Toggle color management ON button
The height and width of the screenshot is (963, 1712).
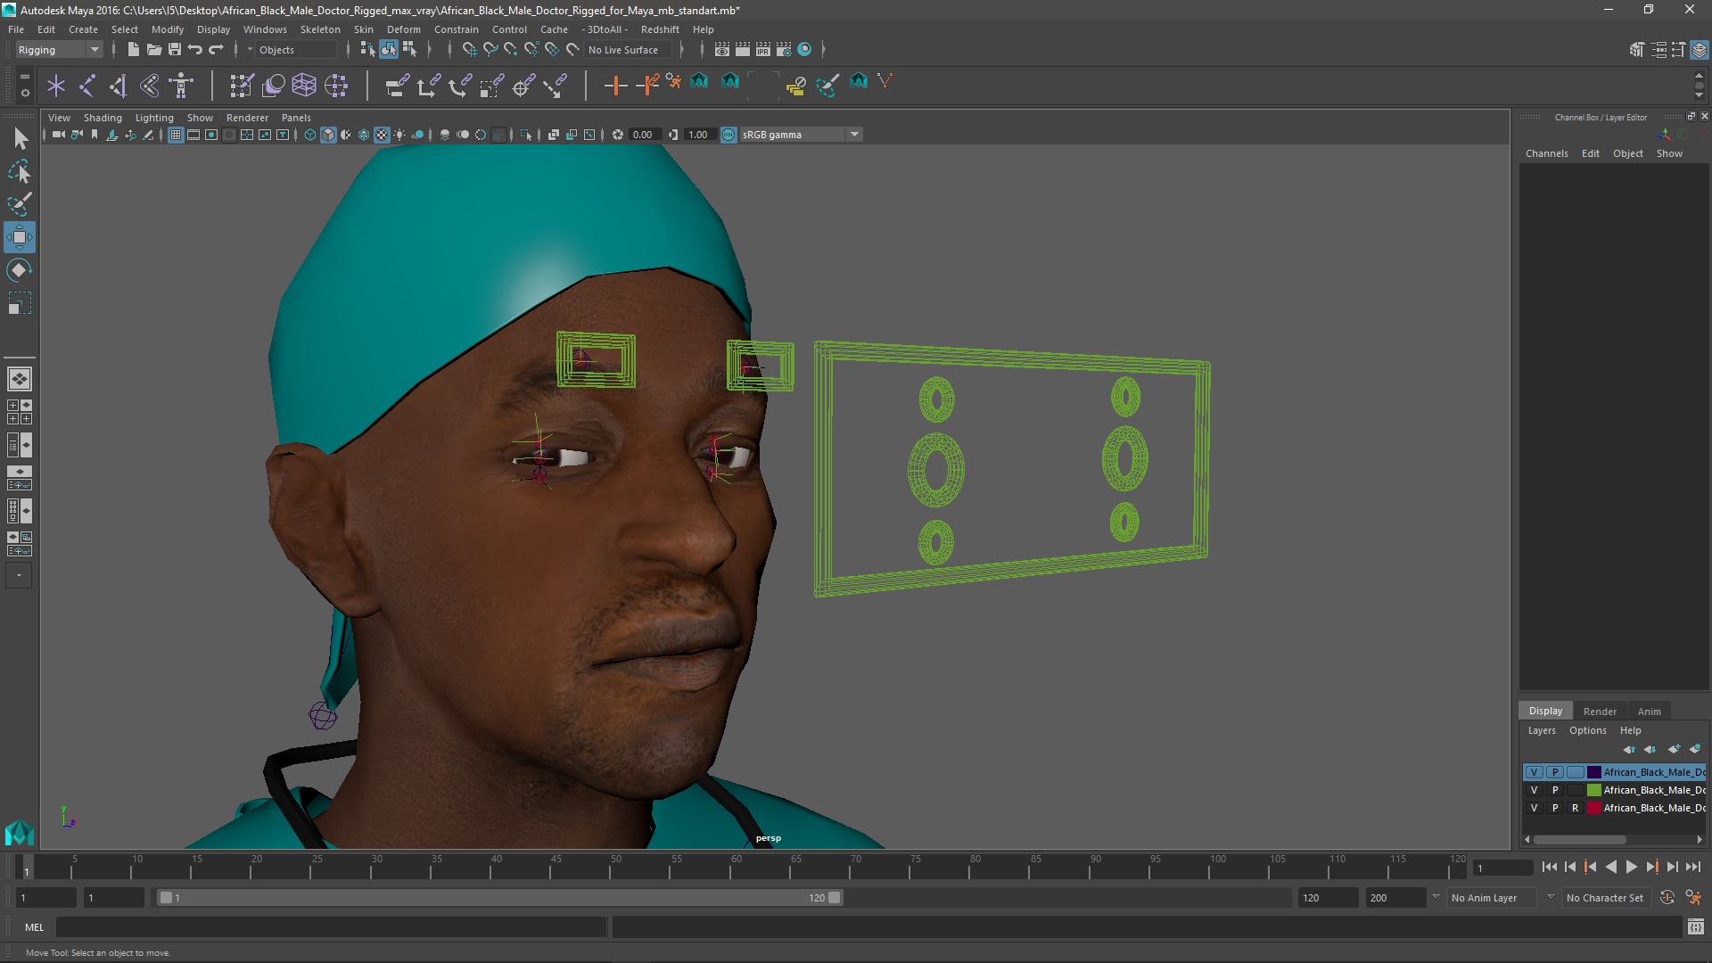pos(728,135)
